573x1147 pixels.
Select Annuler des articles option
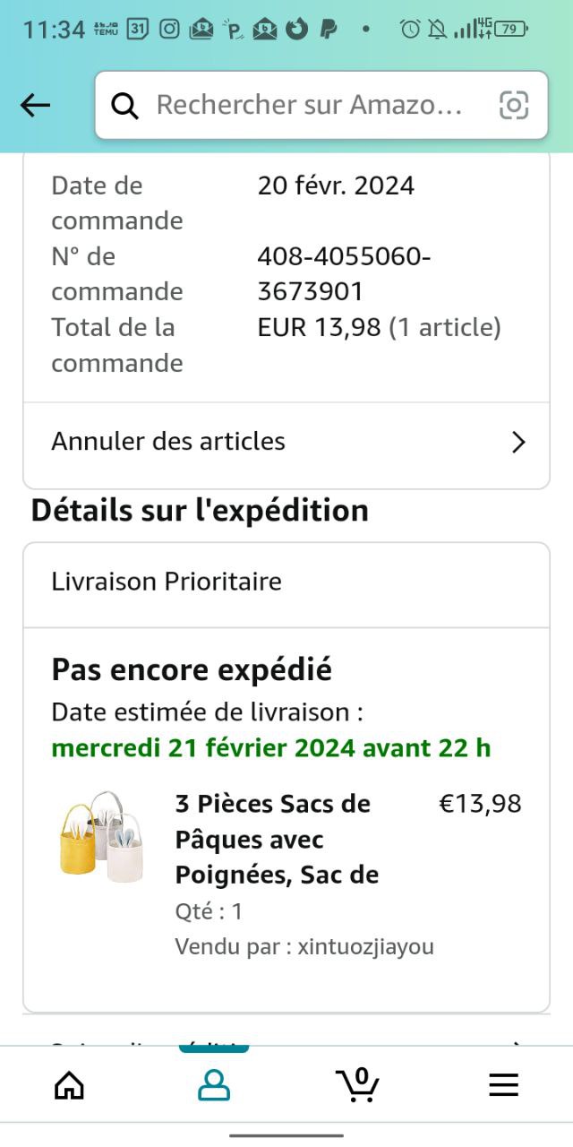(168, 441)
